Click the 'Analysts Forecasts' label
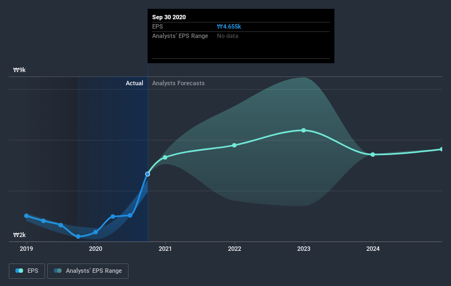The image size is (451, 286). tap(179, 83)
